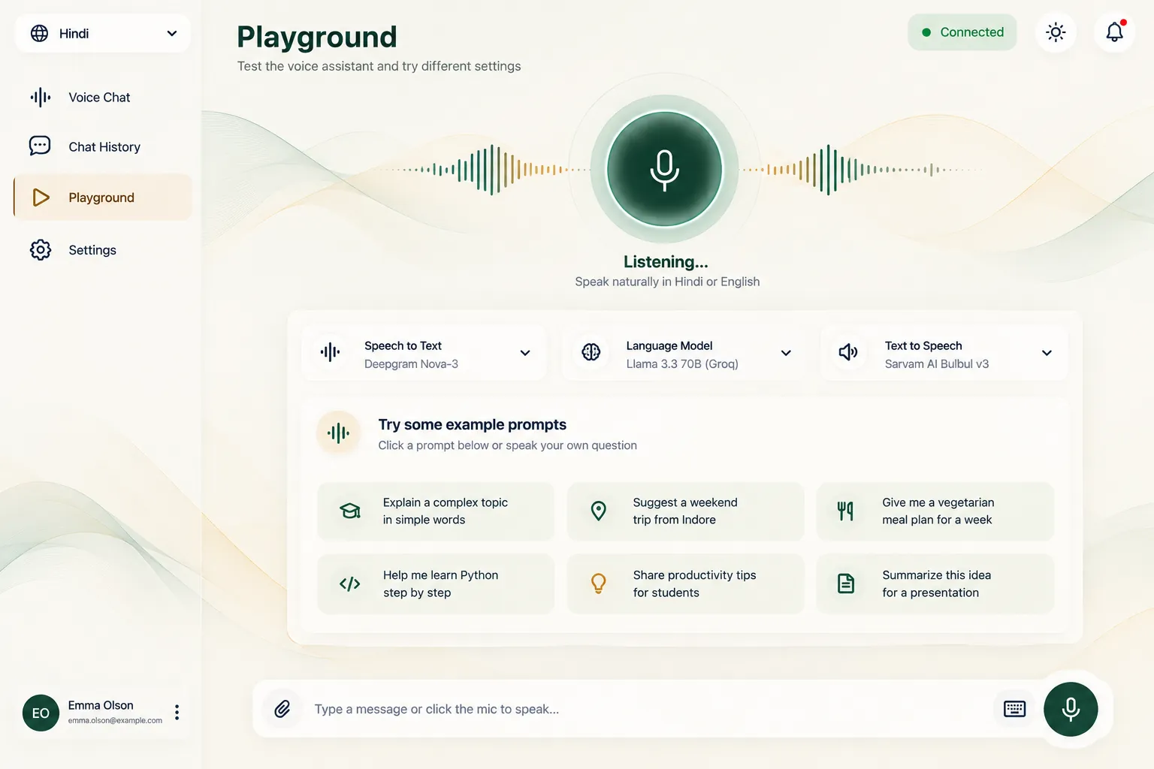This screenshot has height=769, width=1154.
Task: Click the Llama 3.3 70B (Groq) label
Action: [682, 364]
